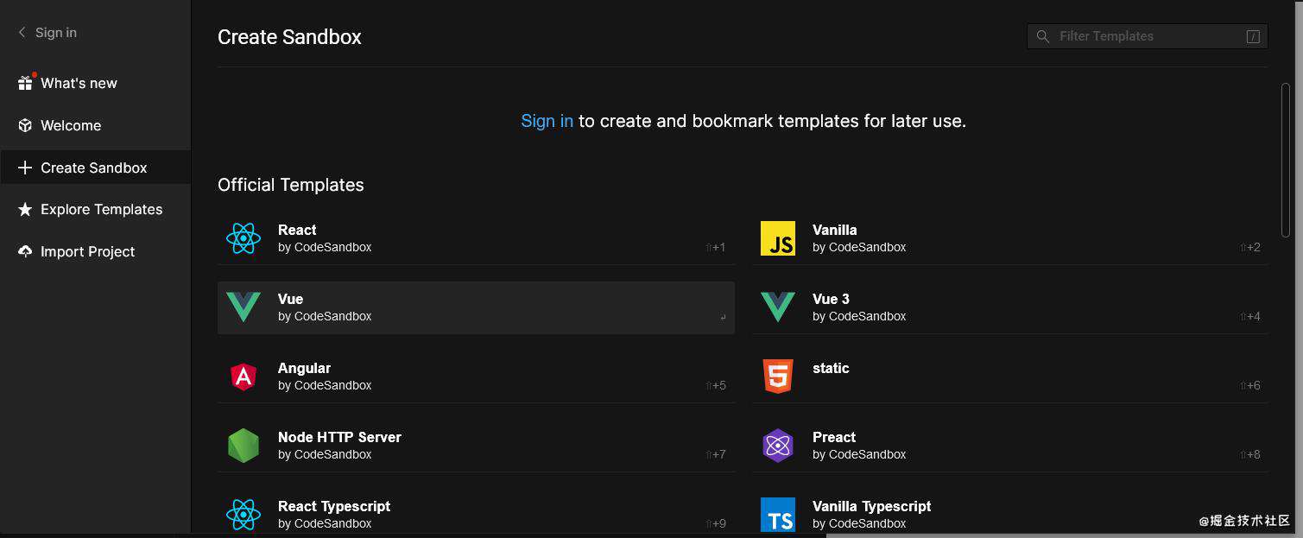Click the gift icon for What's new
The width and height of the screenshot is (1303, 538).
coord(25,83)
